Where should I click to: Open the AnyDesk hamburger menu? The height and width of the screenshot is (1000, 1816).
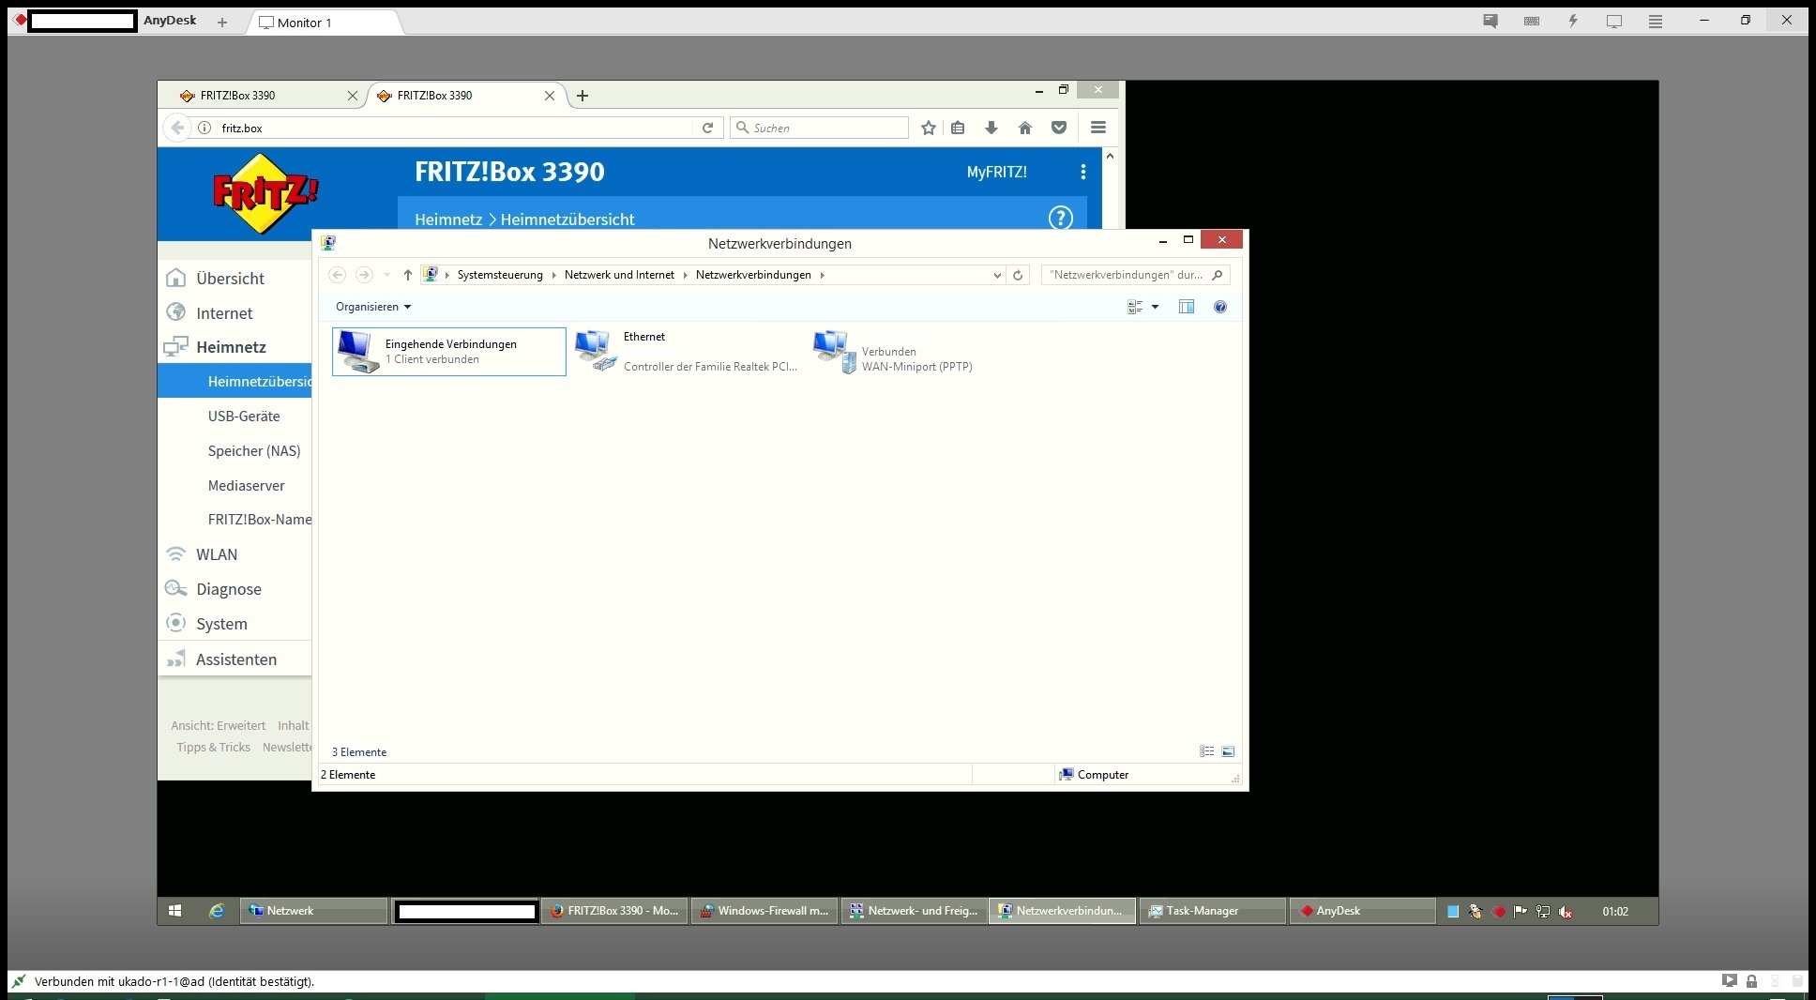tap(1656, 22)
